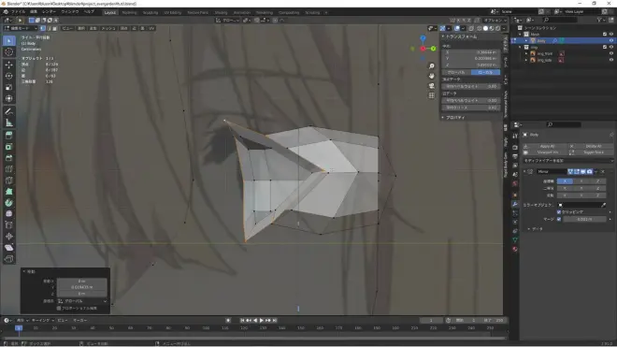Collapse the Mesh collection in outliner
The width and height of the screenshot is (617, 347).
click(x=520, y=35)
